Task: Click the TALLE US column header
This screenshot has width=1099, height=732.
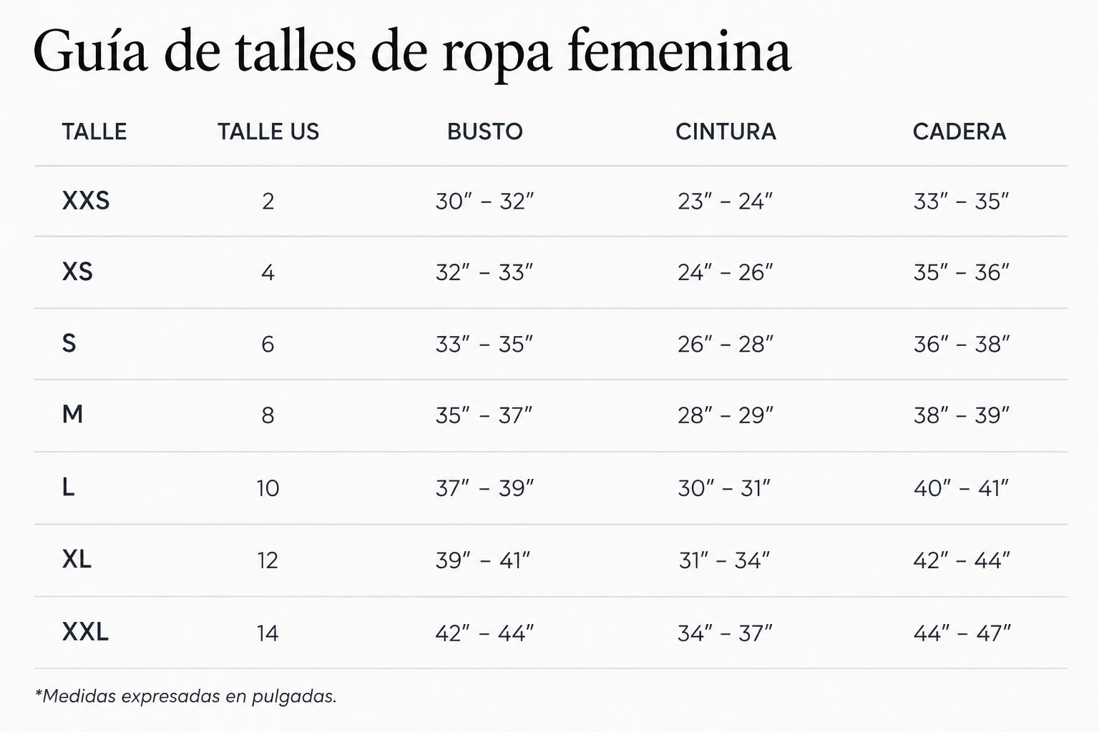Action: 268,132
